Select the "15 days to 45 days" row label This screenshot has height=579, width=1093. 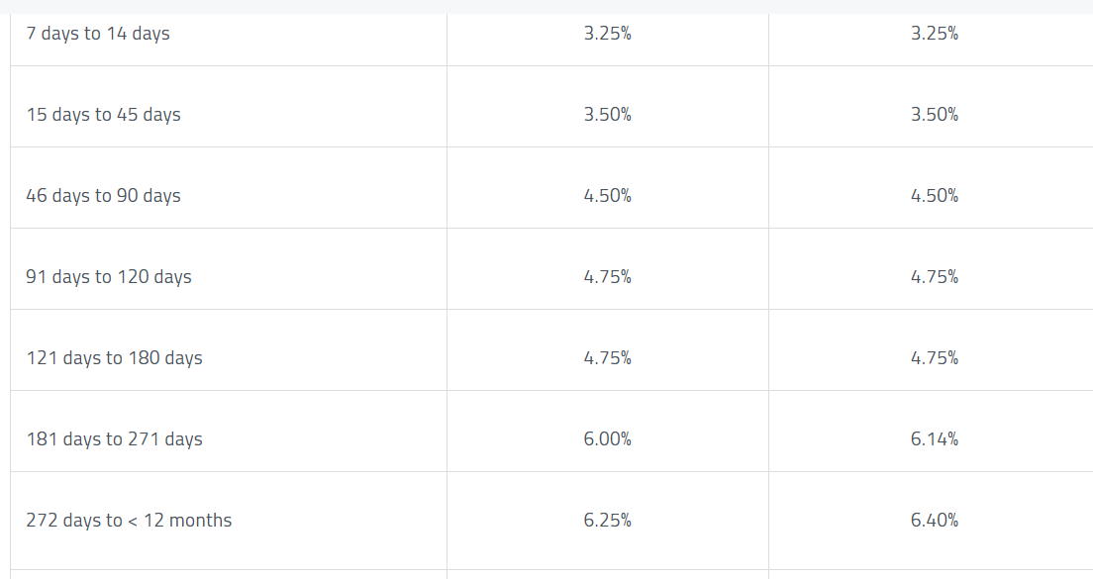pos(103,115)
